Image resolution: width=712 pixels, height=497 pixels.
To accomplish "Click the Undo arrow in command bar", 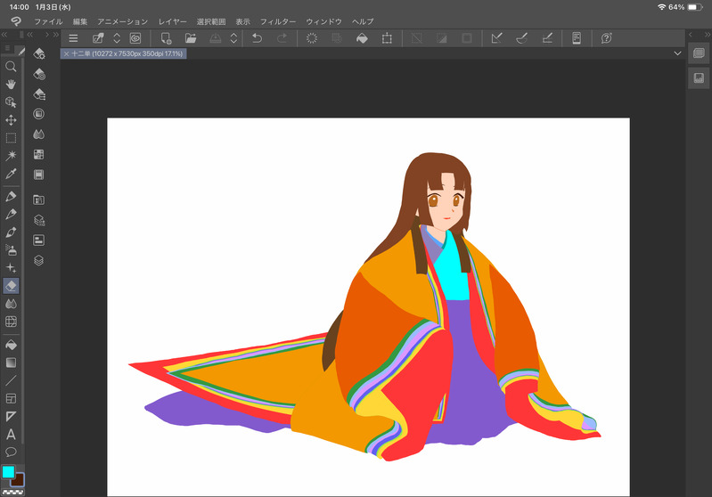I will tap(258, 38).
